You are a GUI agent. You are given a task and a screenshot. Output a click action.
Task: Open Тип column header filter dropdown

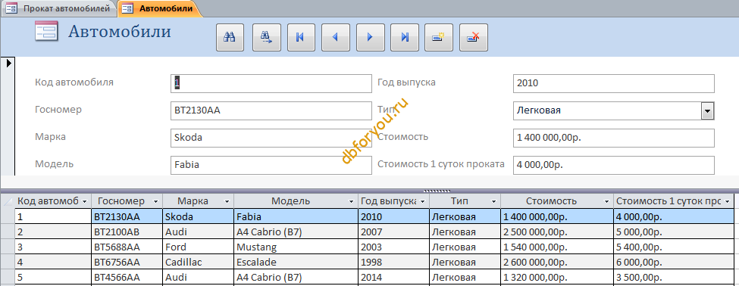(494, 201)
